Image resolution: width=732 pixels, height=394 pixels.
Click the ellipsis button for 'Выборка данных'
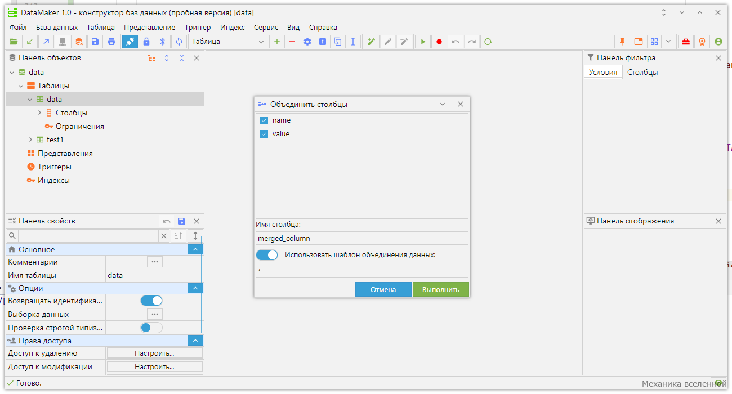pos(154,314)
